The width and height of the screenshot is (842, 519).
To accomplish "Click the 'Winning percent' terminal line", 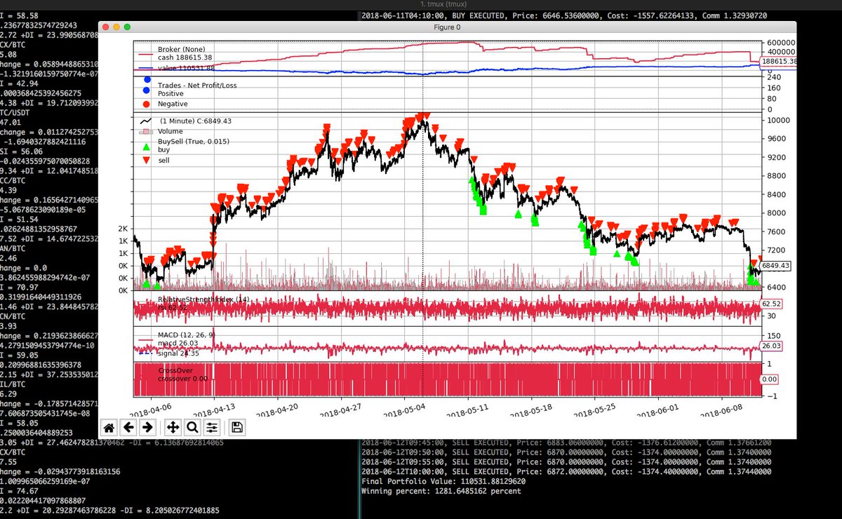I will (441, 492).
